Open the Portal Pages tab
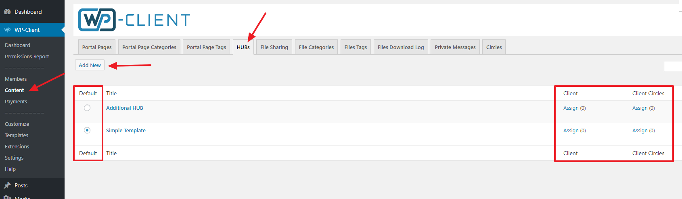The height and width of the screenshot is (199, 682). (x=97, y=47)
